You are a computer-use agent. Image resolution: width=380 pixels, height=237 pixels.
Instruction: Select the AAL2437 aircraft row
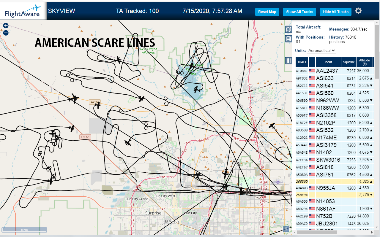click(x=334, y=71)
